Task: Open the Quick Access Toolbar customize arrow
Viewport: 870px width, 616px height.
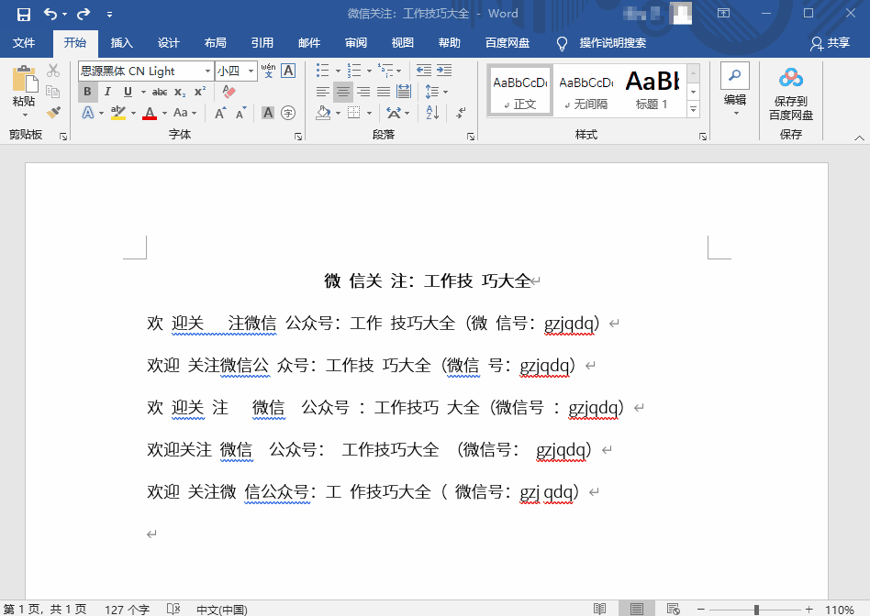Action: tap(109, 15)
